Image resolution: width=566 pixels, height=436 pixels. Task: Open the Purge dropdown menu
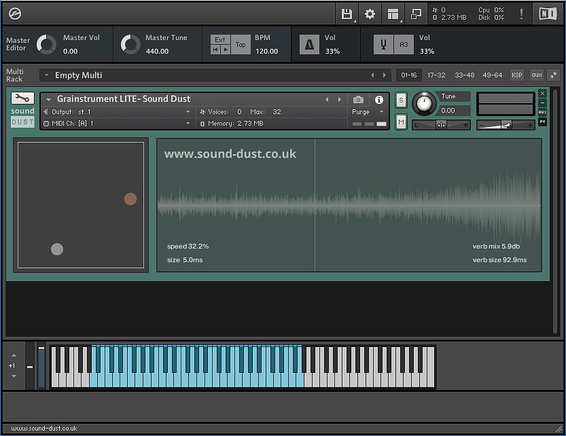(368, 112)
